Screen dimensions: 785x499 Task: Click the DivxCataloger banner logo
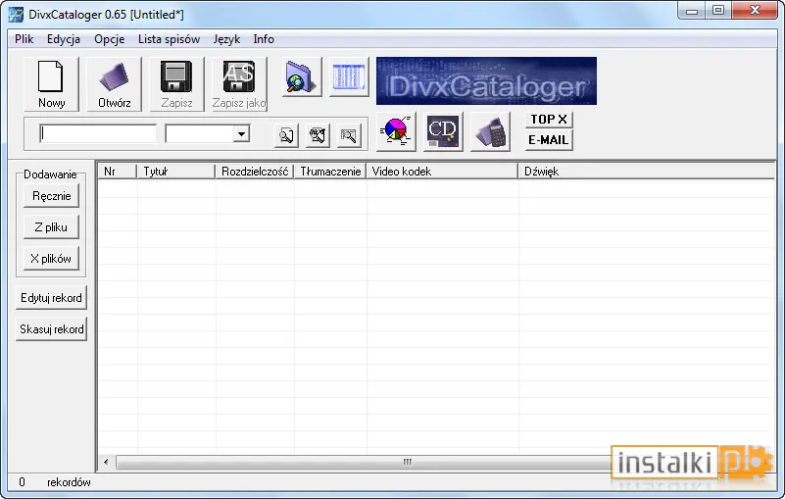coord(486,80)
